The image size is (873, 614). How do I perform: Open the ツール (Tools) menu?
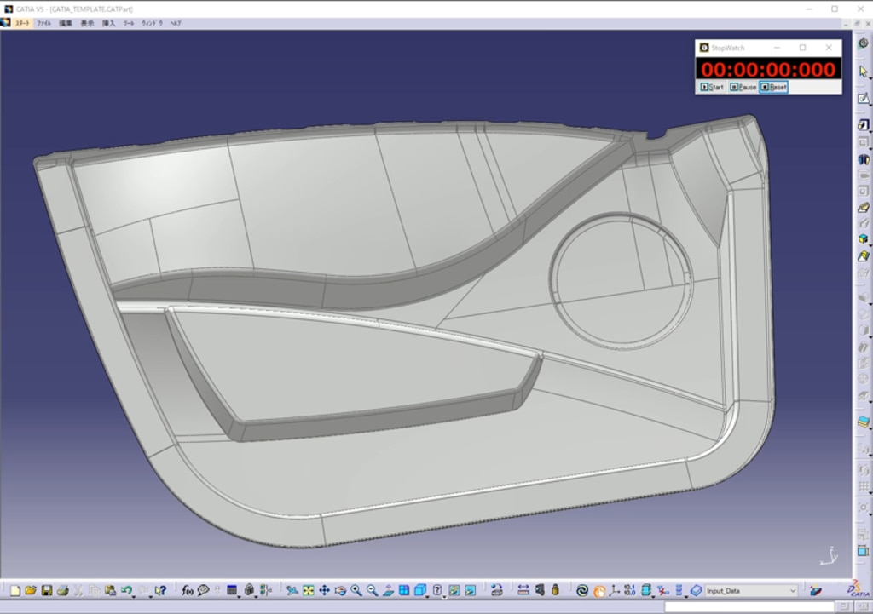[x=129, y=23]
